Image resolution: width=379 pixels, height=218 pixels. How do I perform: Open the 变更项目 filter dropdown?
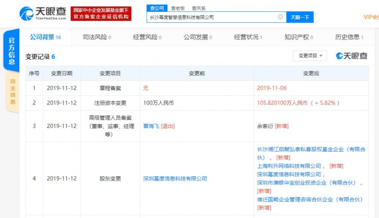click(310, 56)
